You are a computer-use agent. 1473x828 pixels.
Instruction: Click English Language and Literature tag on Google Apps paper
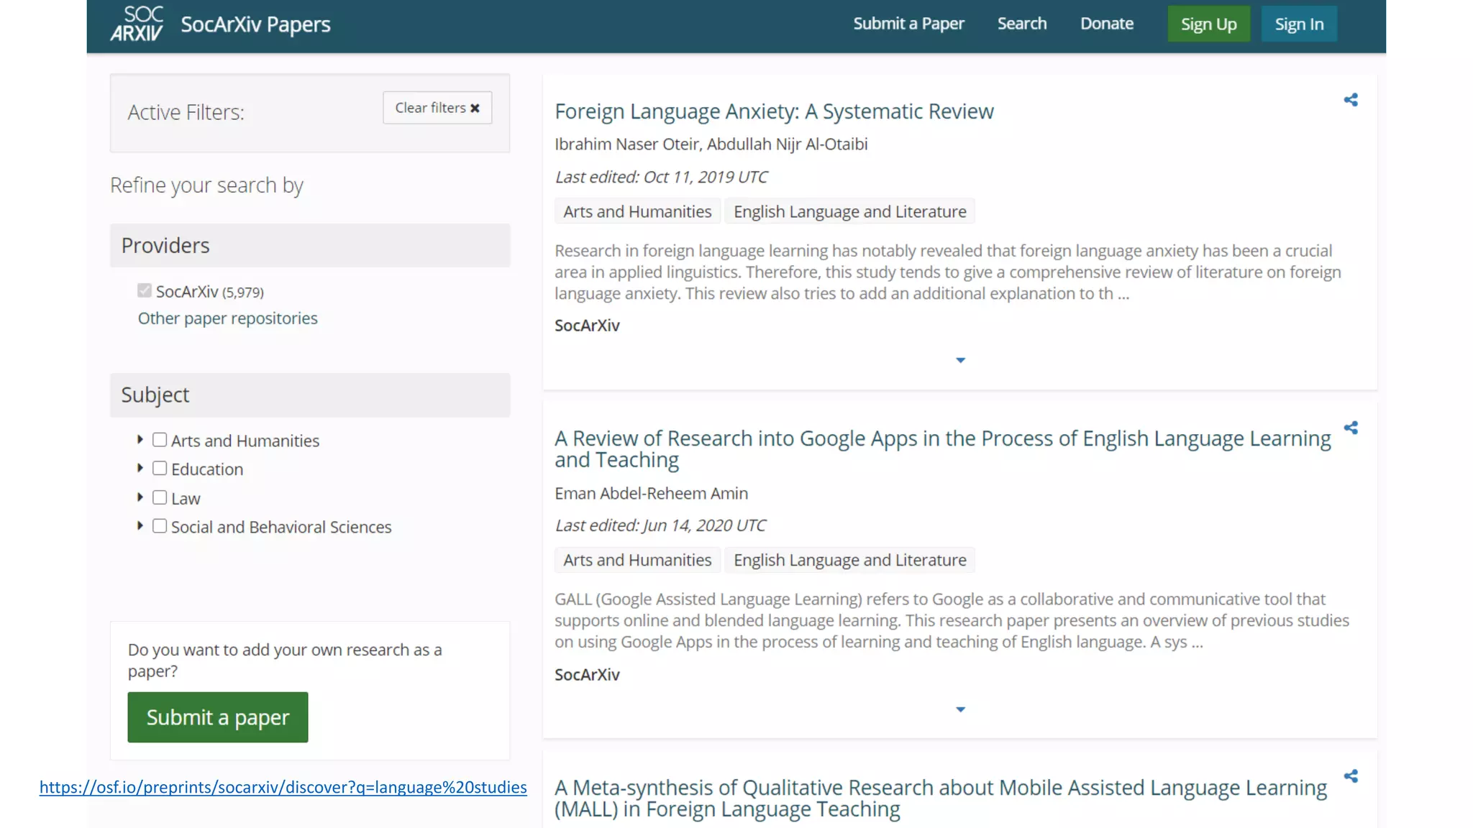[x=850, y=560]
